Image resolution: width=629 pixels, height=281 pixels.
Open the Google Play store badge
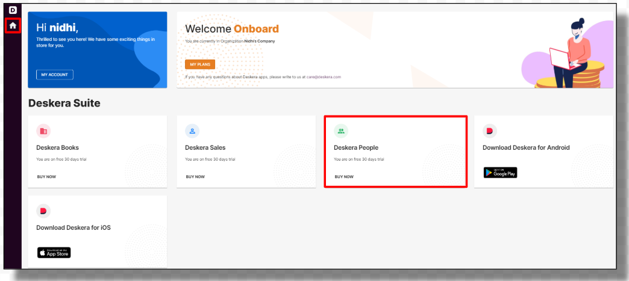(500, 172)
